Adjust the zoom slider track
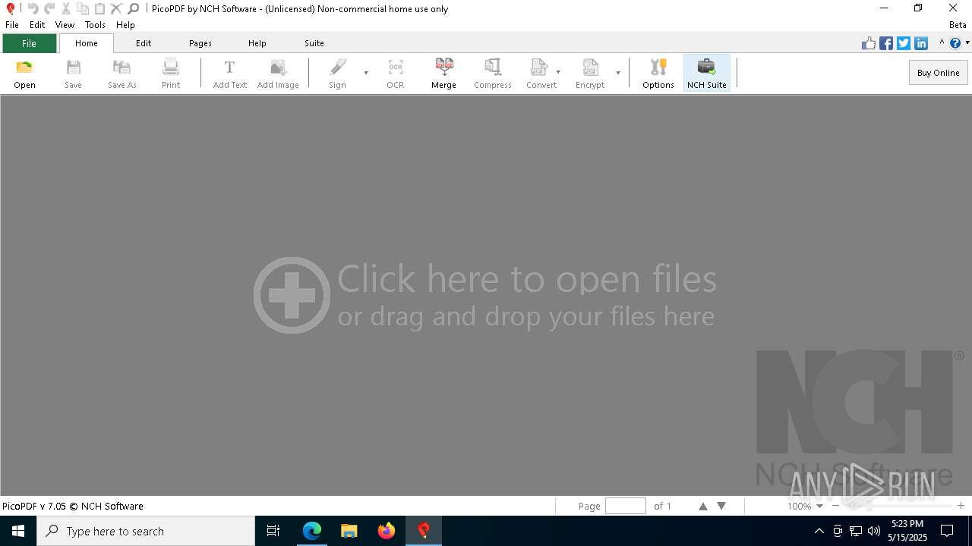Screen dimensions: 972x546 coord(898,506)
